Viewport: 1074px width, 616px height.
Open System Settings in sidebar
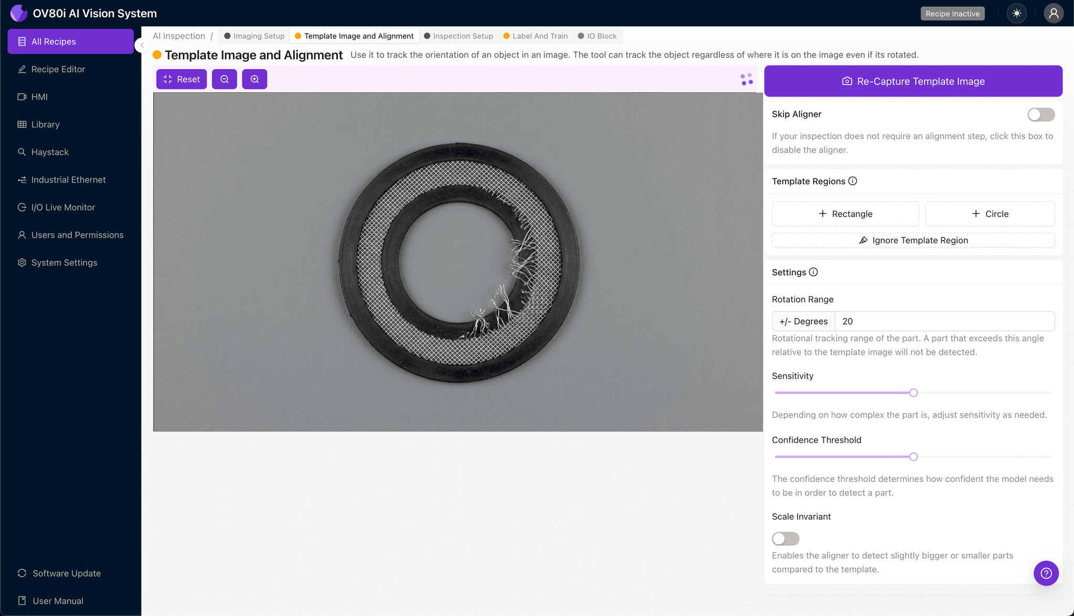click(x=71, y=263)
